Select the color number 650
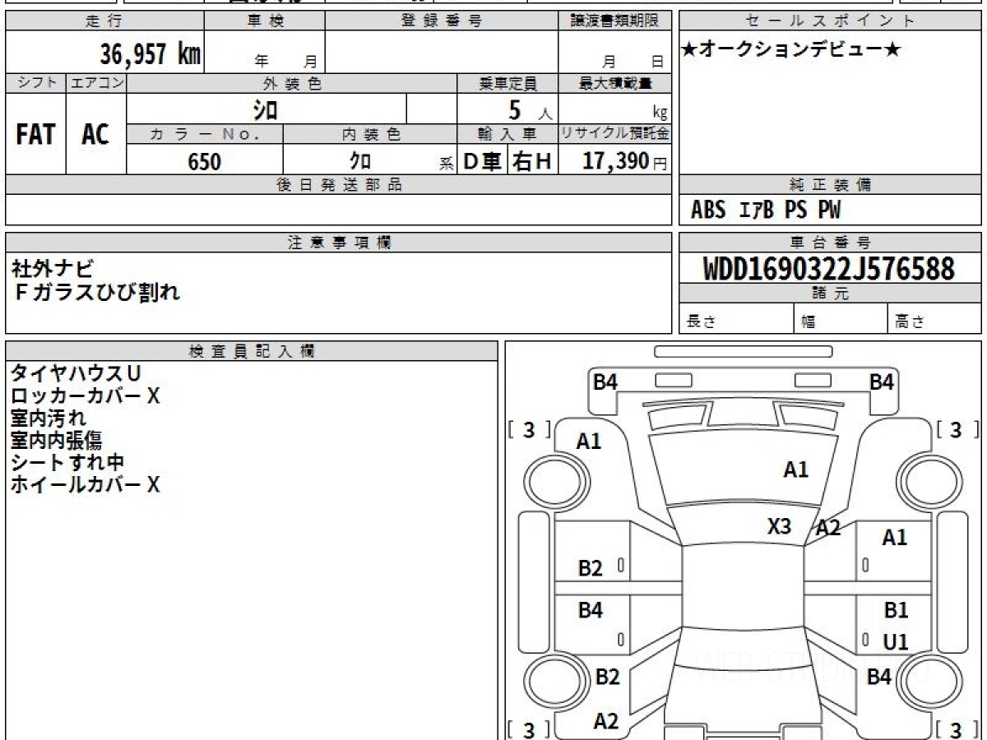 pos(204,161)
